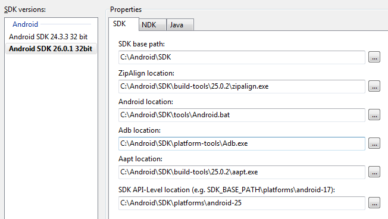Click the SDK API-Level location field

(242, 203)
